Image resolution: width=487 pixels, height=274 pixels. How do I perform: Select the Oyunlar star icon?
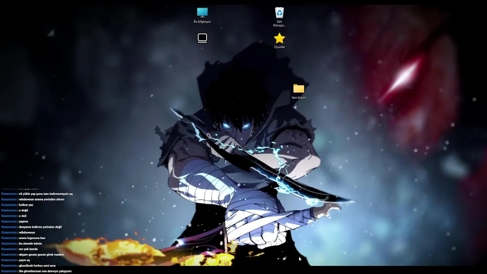(x=279, y=41)
